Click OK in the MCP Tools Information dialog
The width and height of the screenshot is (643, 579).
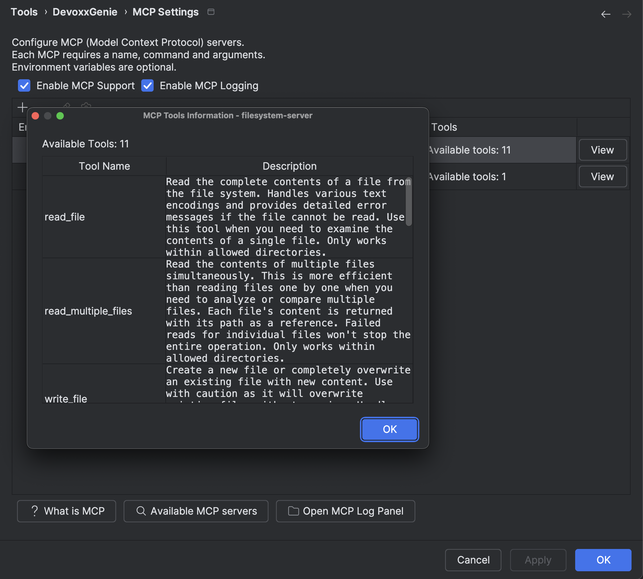389,429
